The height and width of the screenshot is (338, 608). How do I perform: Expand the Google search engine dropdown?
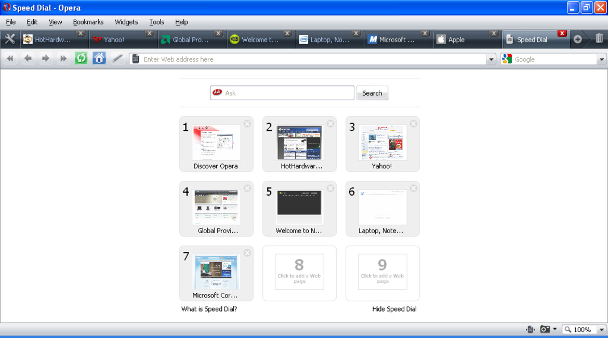coord(601,59)
